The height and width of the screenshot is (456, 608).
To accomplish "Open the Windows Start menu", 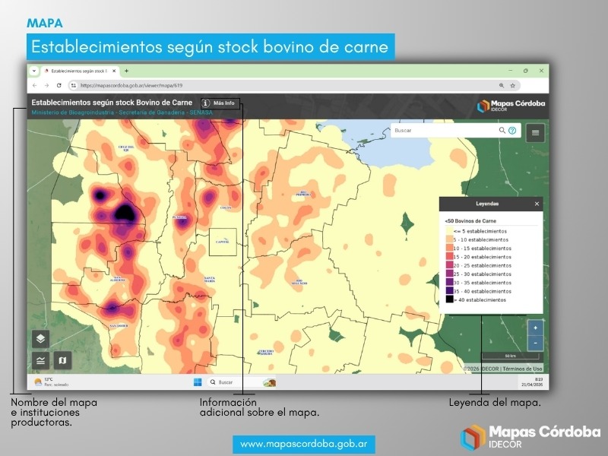I will tap(197, 382).
